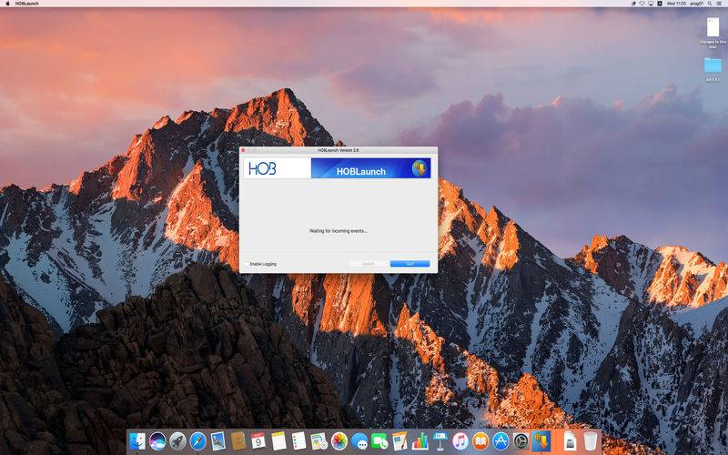Open Numbers bar chart icon in Dock
The width and height of the screenshot is (728, 455).
(x=420, y=441)
